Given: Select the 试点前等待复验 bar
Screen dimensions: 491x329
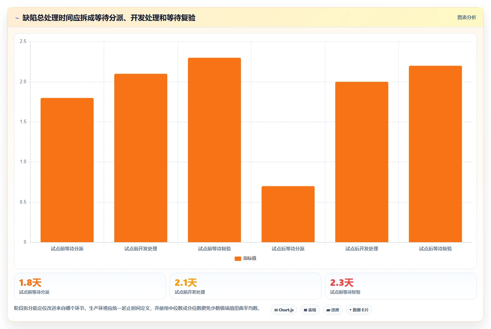Looking at the screenshot, I should point(214,150).
